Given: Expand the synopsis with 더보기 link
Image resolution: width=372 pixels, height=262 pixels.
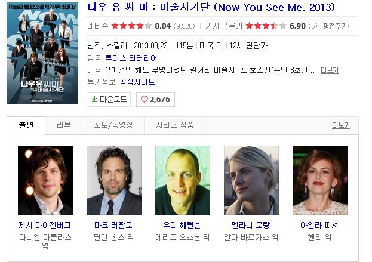Looking at the screenshot, I should point(329,70).
